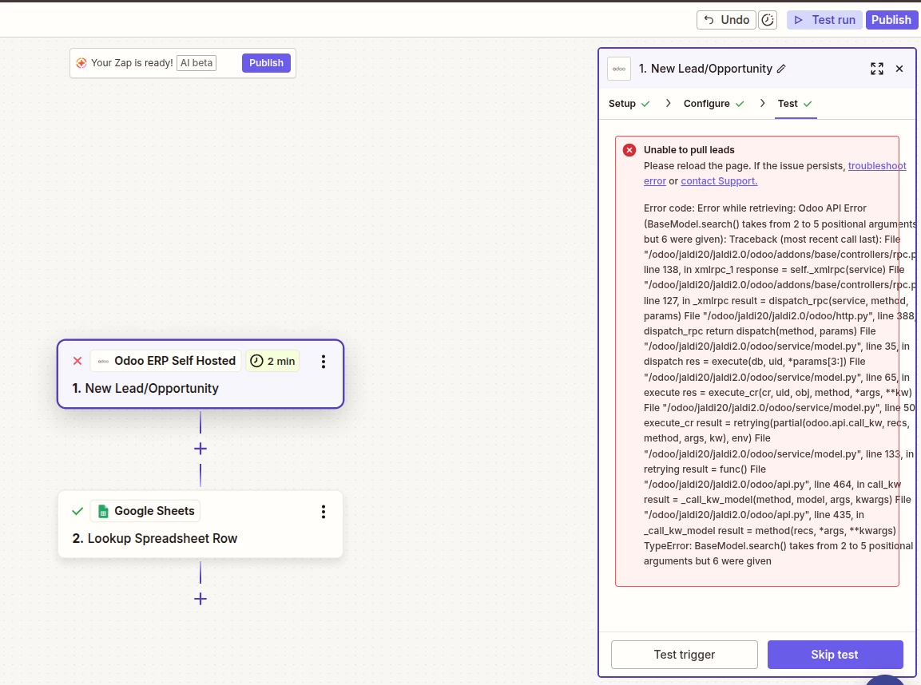Open the Google Sheets step three-dot menu
The image size is (921, 685).
pyautogui.click(x=323, y=512)
